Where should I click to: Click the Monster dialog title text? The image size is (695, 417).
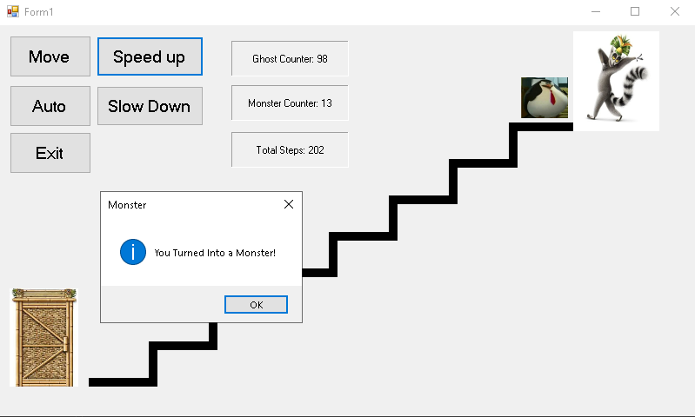point(127,205)
